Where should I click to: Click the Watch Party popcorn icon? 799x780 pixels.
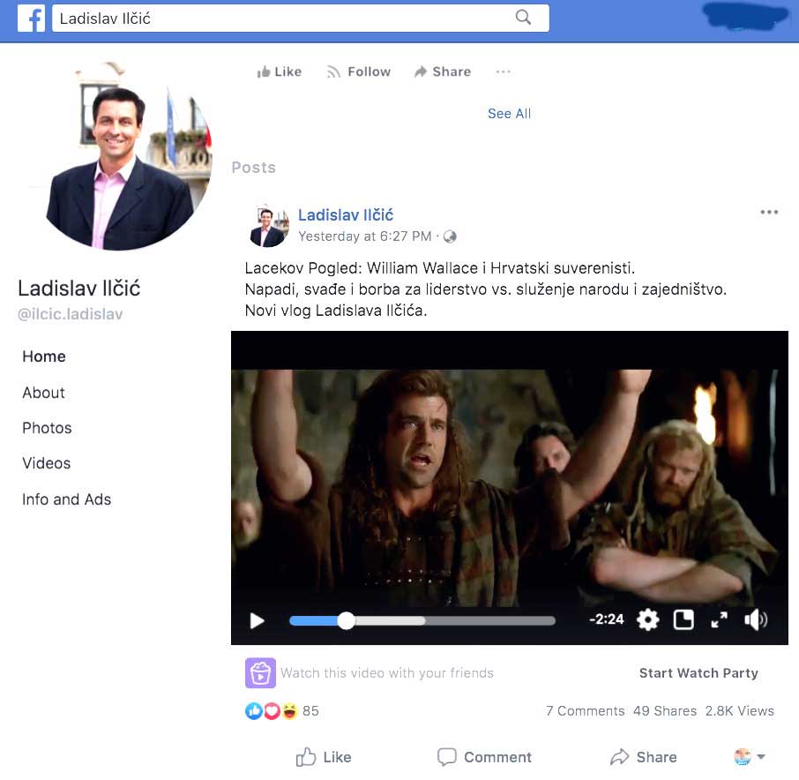point(260,673)
